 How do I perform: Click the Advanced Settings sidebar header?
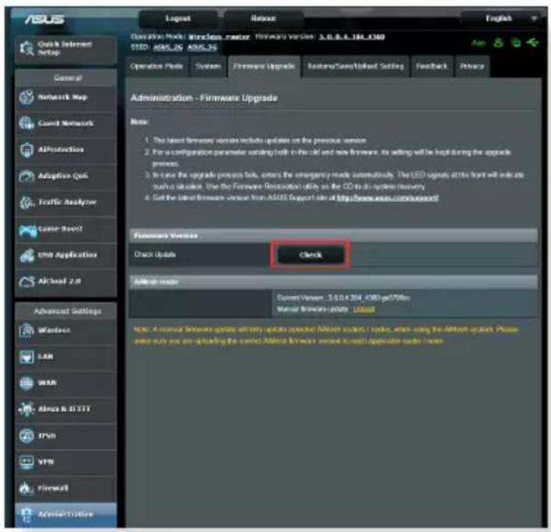pyautogui.click(x=67, y=311)
